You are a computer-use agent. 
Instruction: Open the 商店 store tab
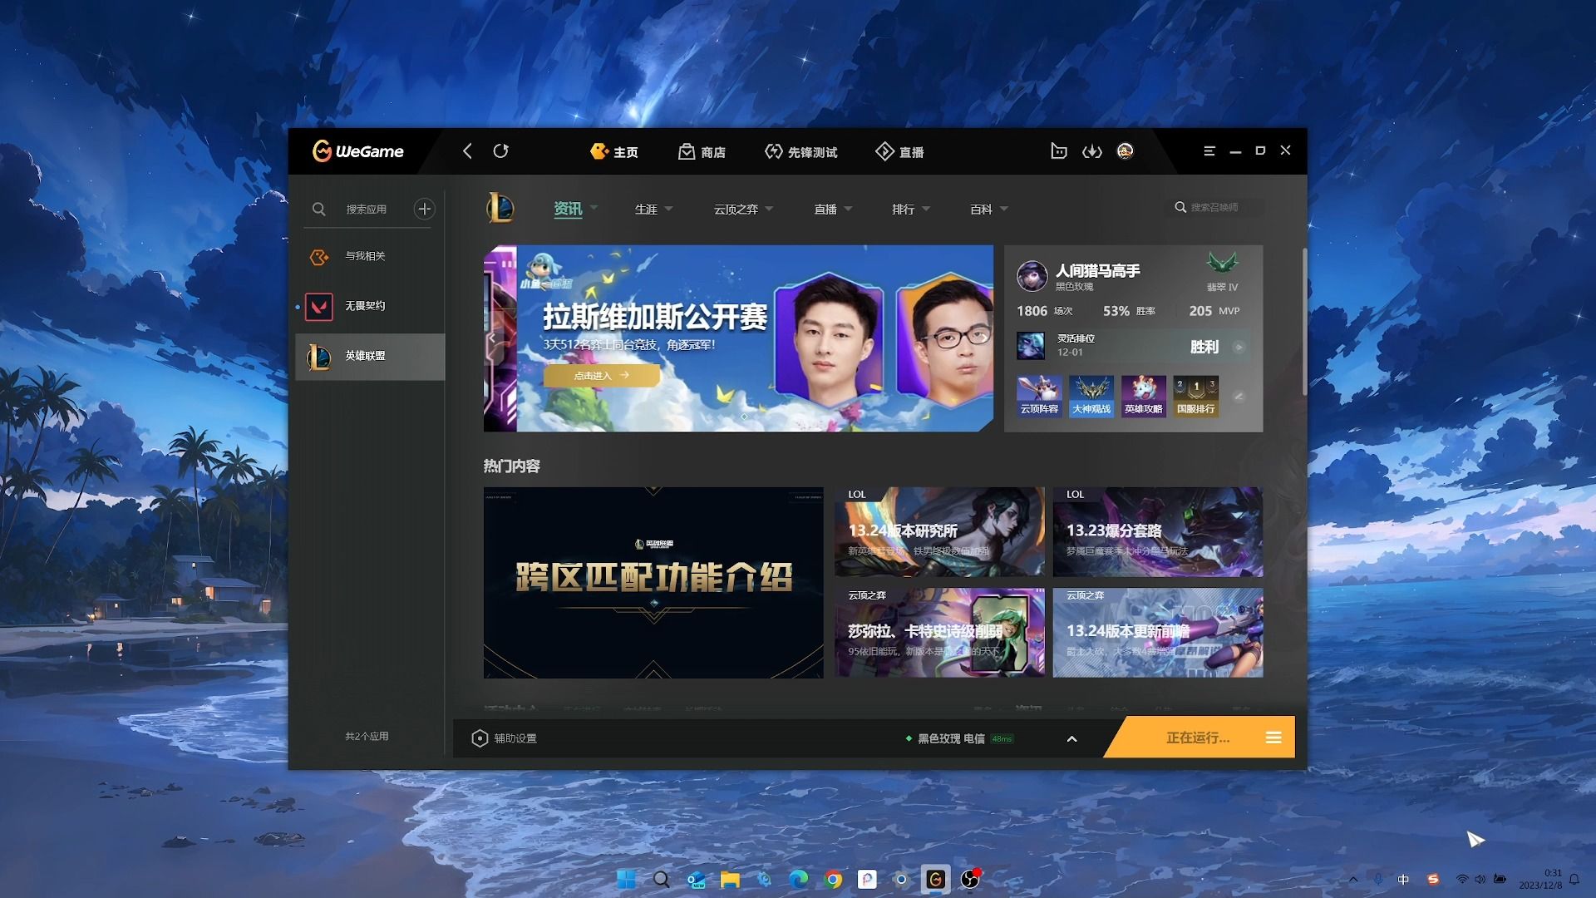[x=702, y=152]
